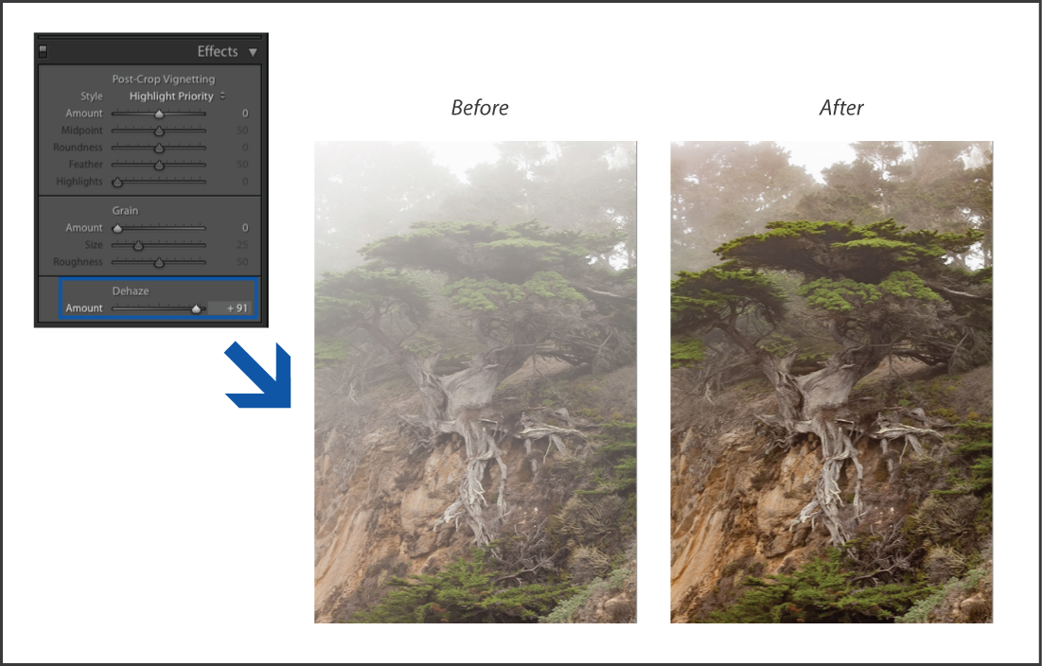
Task: Click the Effects panel title text
Action: [x=217, y=52]
